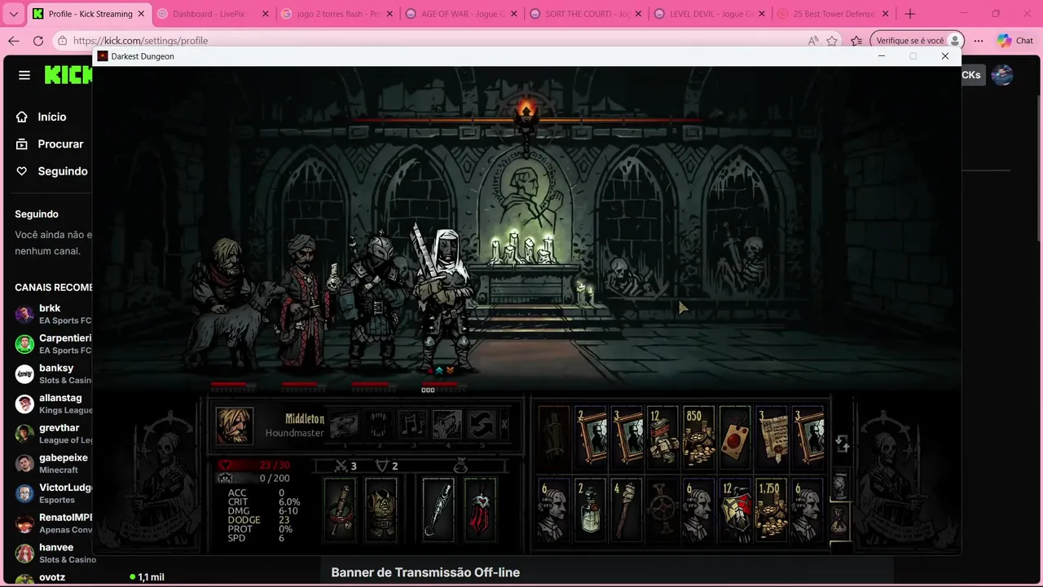Select the silver whistle trinket slot

click(x=438, y=510)
